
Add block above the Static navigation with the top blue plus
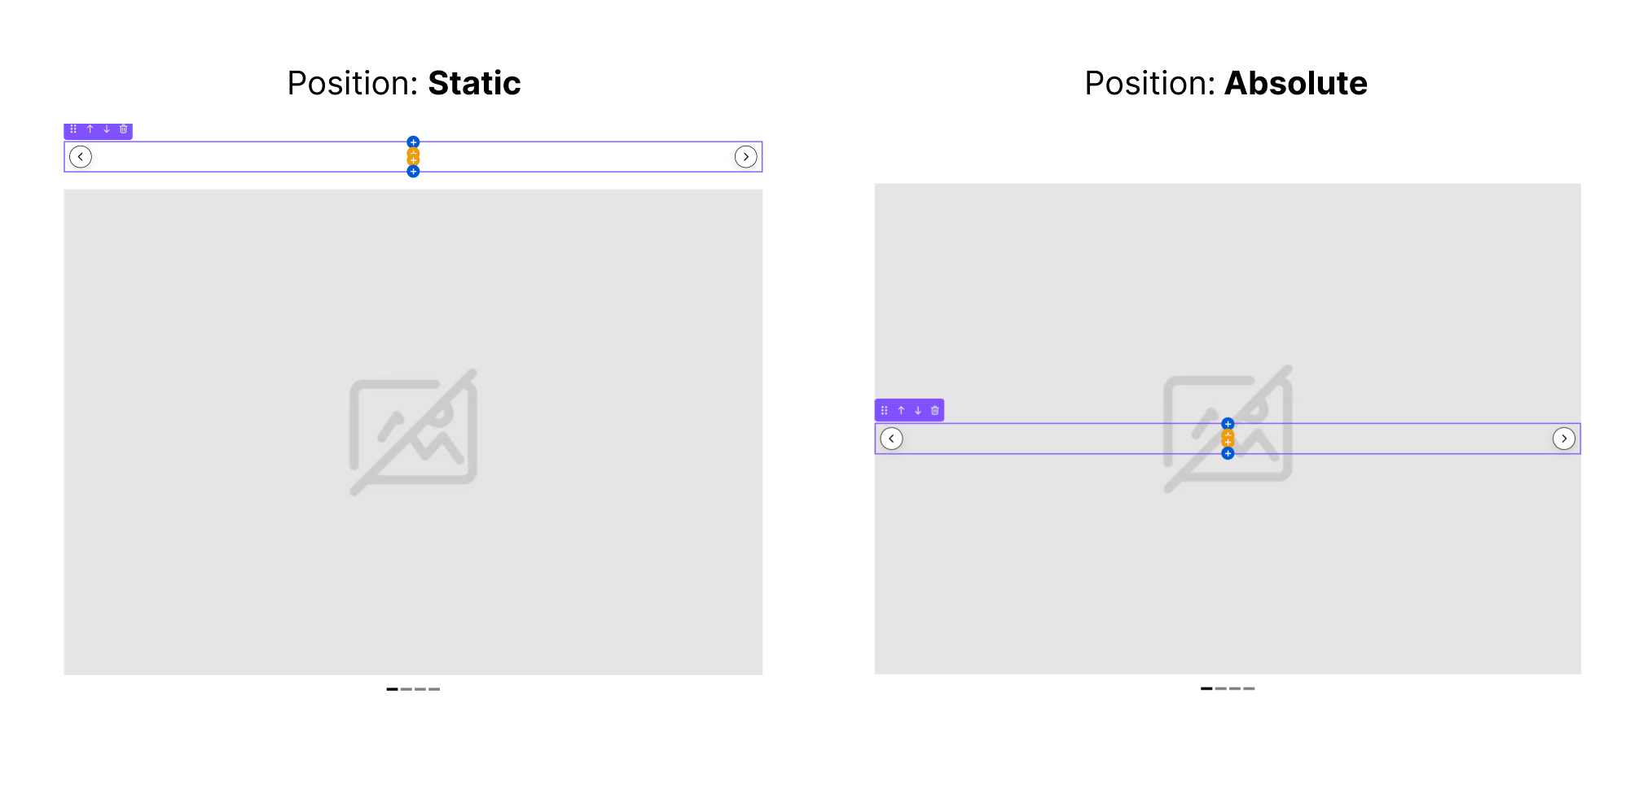click(413, 142)
